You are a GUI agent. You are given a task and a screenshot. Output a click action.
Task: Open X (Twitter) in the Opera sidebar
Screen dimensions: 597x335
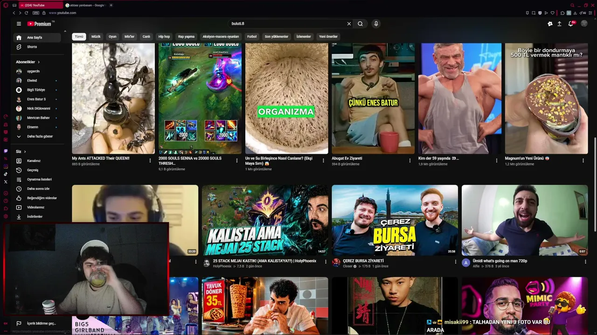click(6, 181)
